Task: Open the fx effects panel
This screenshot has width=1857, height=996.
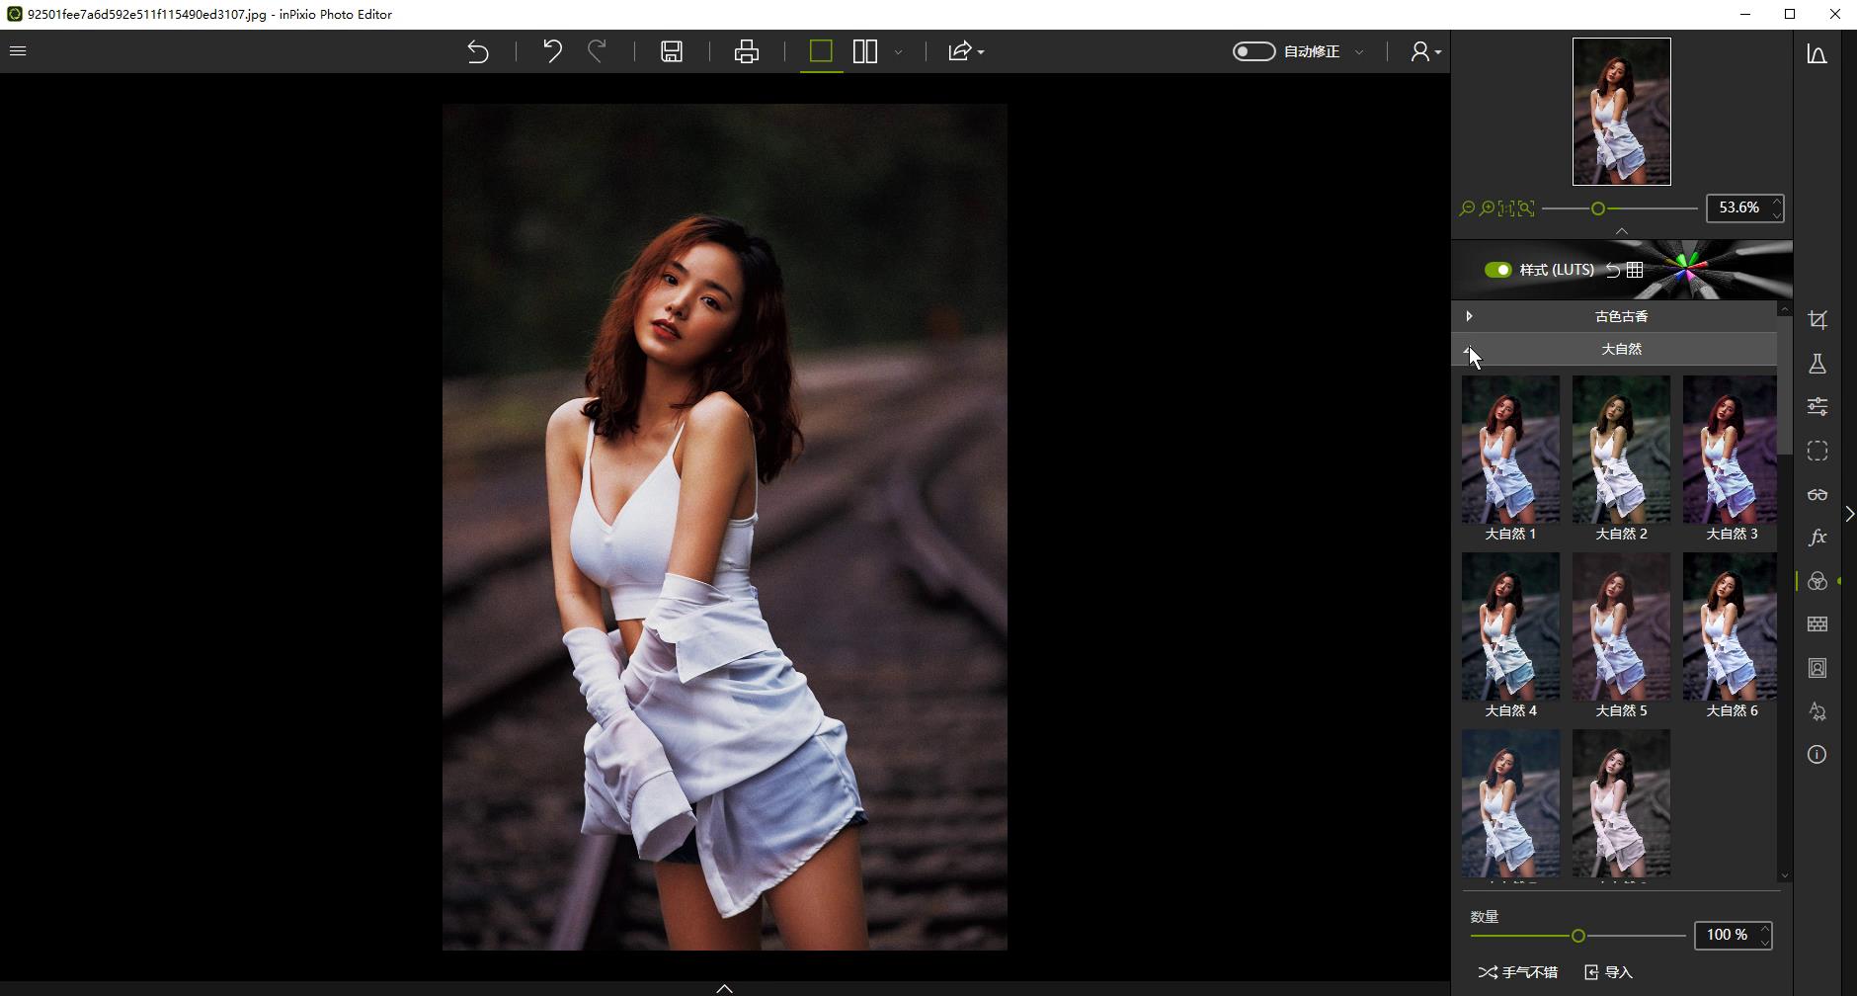Action: pos(1817,538)
